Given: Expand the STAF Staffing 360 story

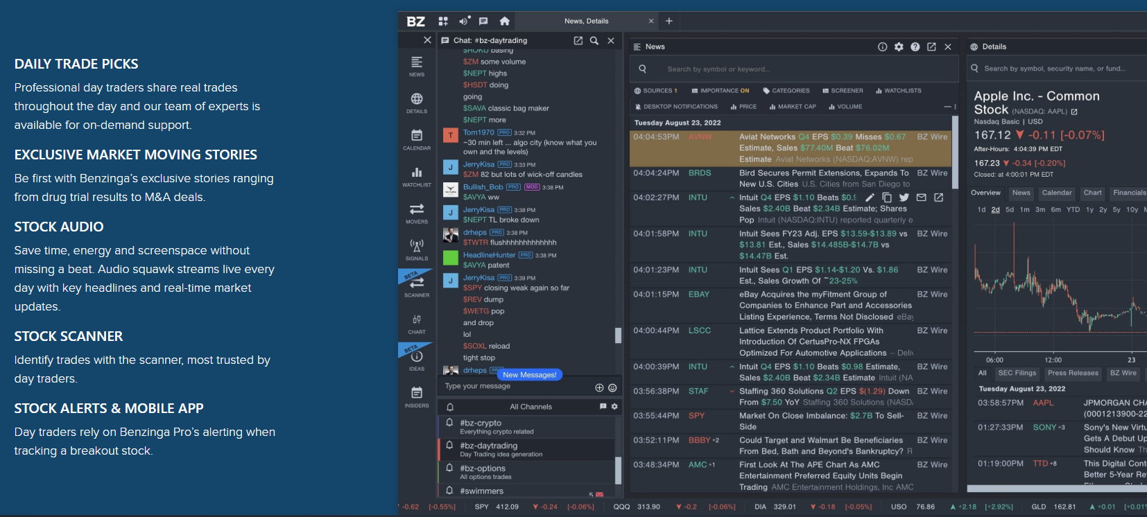Looking at the screenshot, I should tap(732, 392).
